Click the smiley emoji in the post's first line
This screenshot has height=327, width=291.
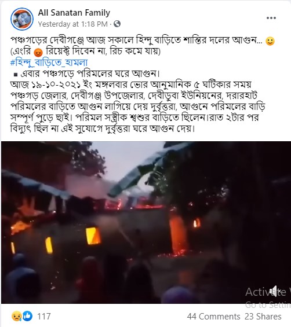(x=270, y=41)
